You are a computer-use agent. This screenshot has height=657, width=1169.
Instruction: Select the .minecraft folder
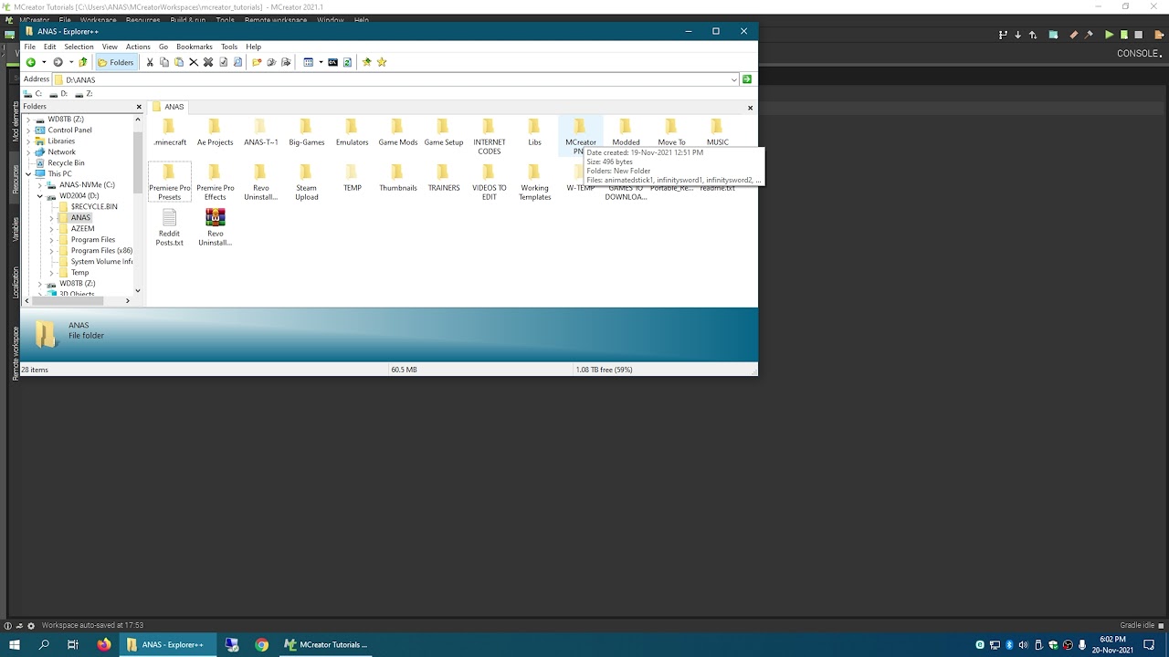pyautogui.click(x=169, y=132)
